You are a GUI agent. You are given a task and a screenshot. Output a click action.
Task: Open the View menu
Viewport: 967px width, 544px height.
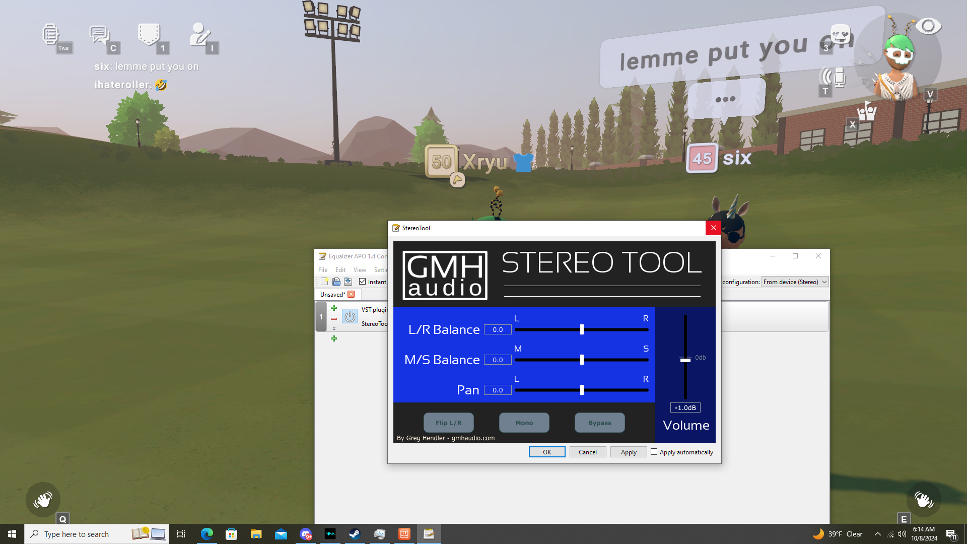(x=360, y=270)
